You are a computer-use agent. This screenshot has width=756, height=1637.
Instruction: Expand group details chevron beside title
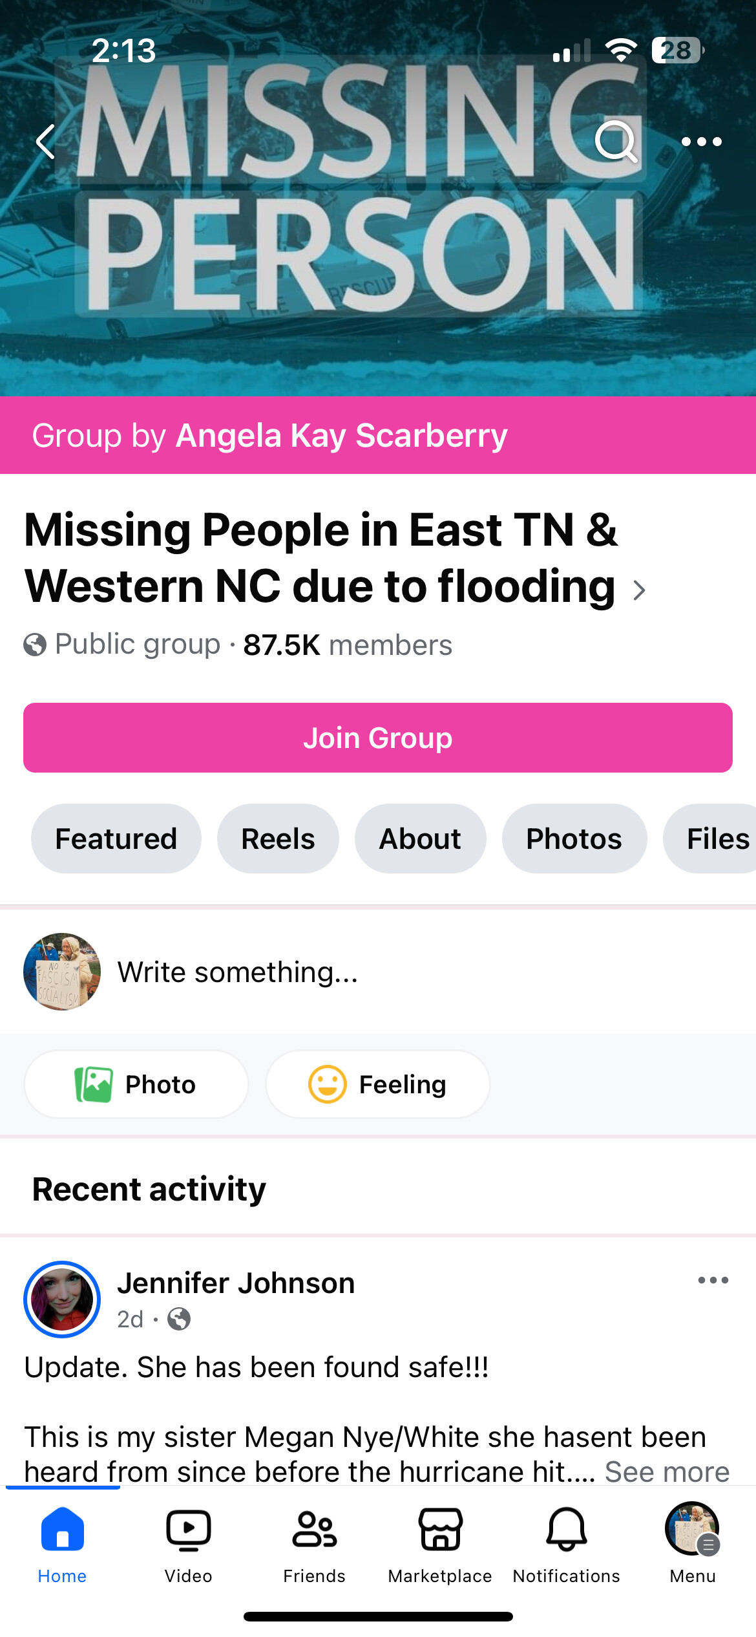click(x=639, y=590)
